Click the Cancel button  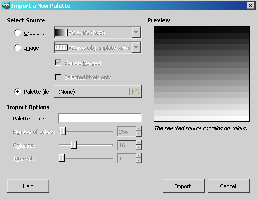click(228, 186)
